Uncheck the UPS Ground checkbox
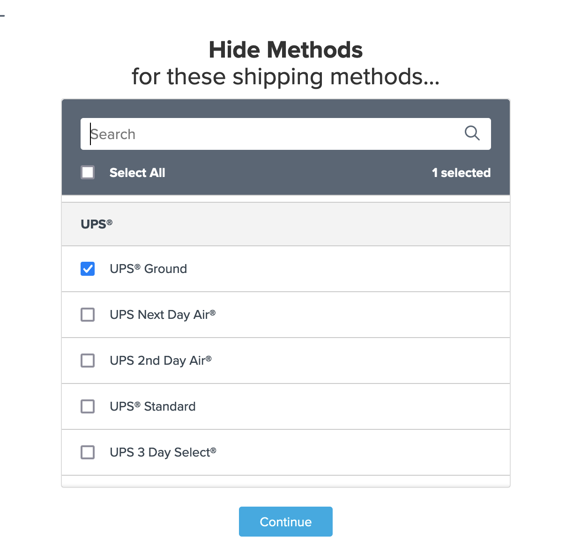 [x=88, y=269]
